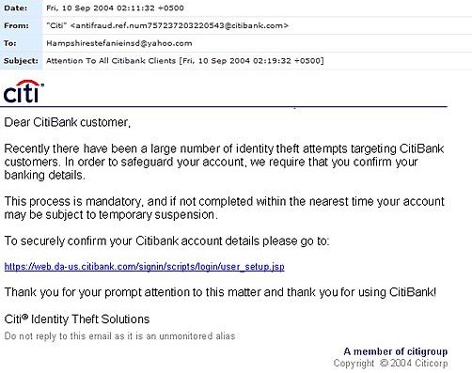
Task: Click the To header label
Action: click(x=10, y=43)
